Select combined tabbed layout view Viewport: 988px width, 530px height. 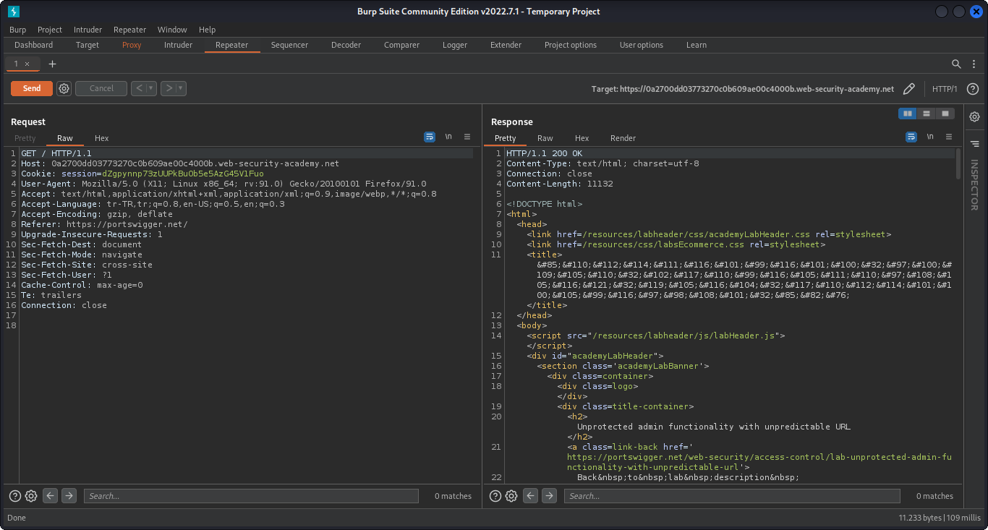[x=945, y=114]
